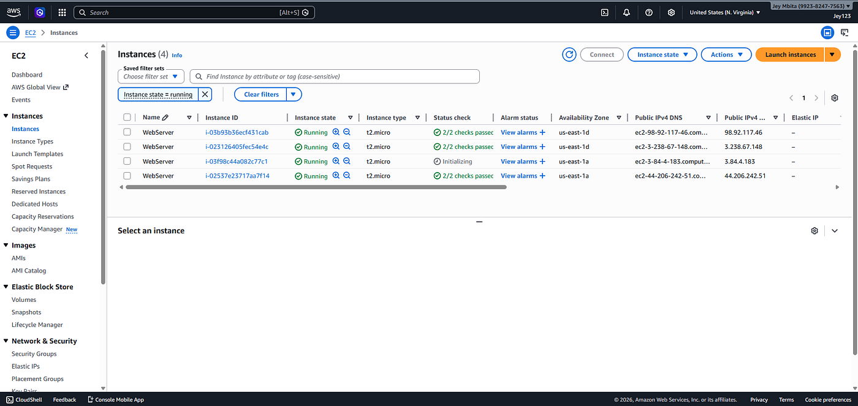Open instance link i-03b93b36ecf431cab
The image size is (858, 406).
(x=237, y=132)
